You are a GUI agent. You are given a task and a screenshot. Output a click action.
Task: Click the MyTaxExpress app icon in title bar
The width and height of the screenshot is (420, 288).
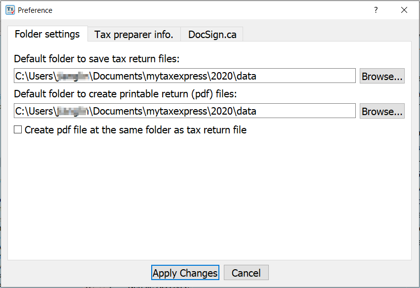pyautogui.click(x=10, y=10)
